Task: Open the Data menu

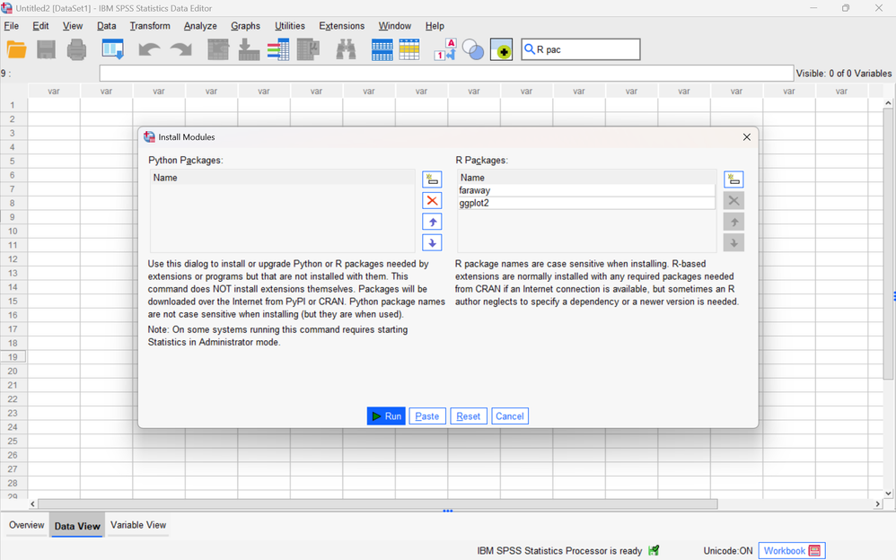Action: point(106,26)
